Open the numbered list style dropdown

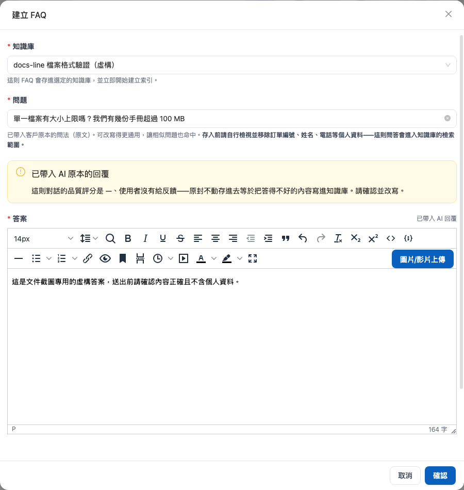coord(74,258)
